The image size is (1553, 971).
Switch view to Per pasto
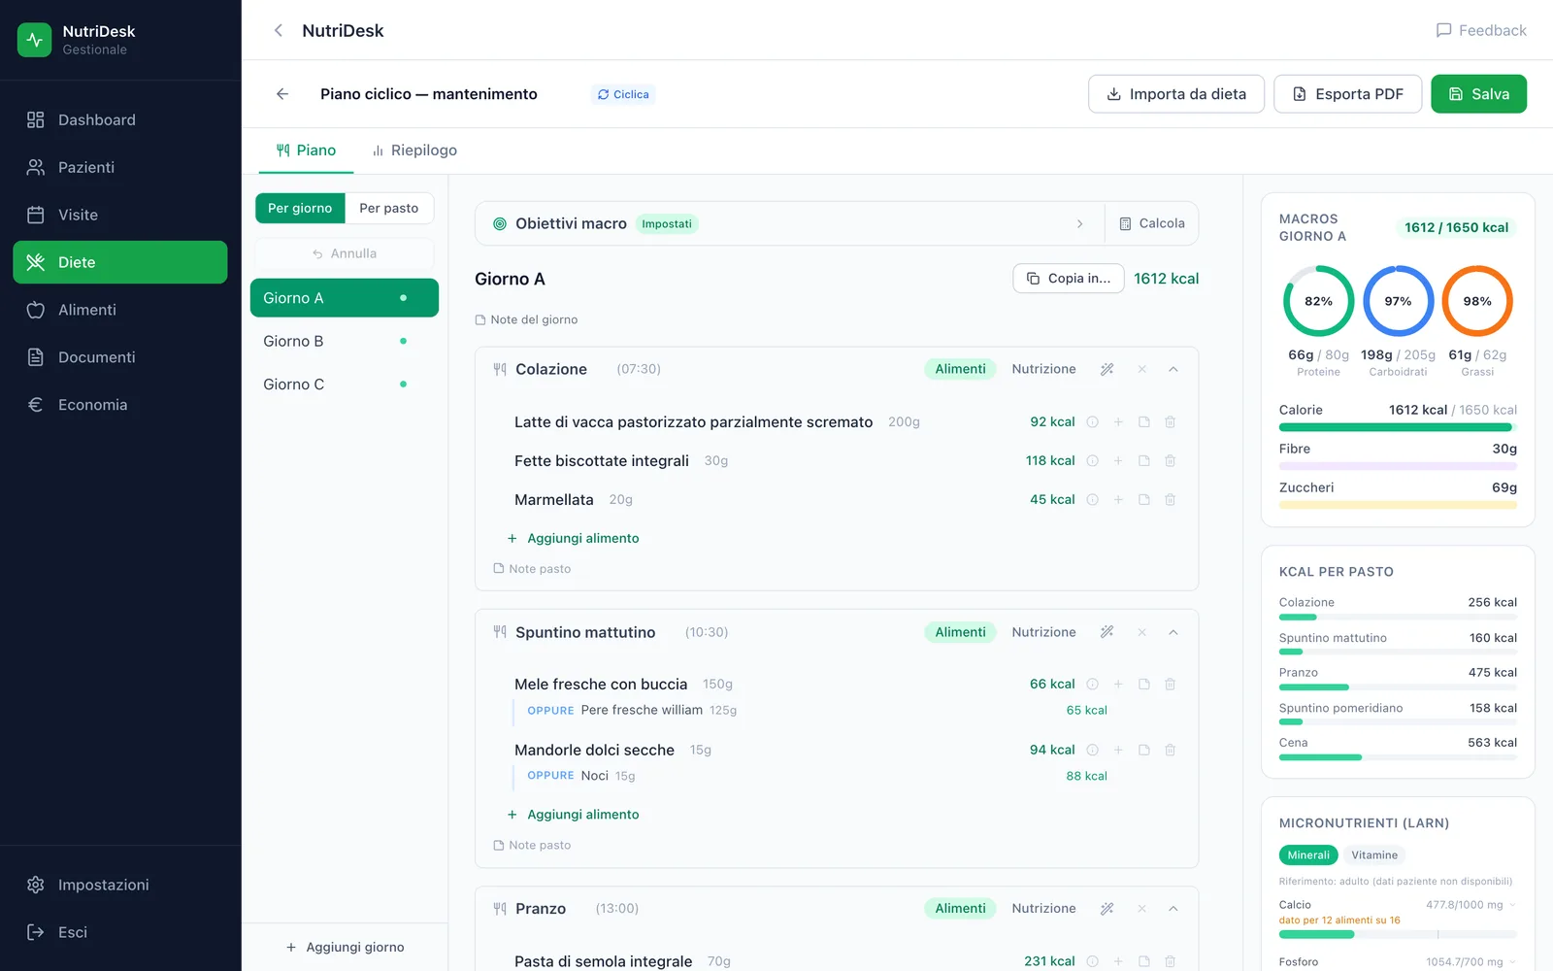click(x=389, y=208)
